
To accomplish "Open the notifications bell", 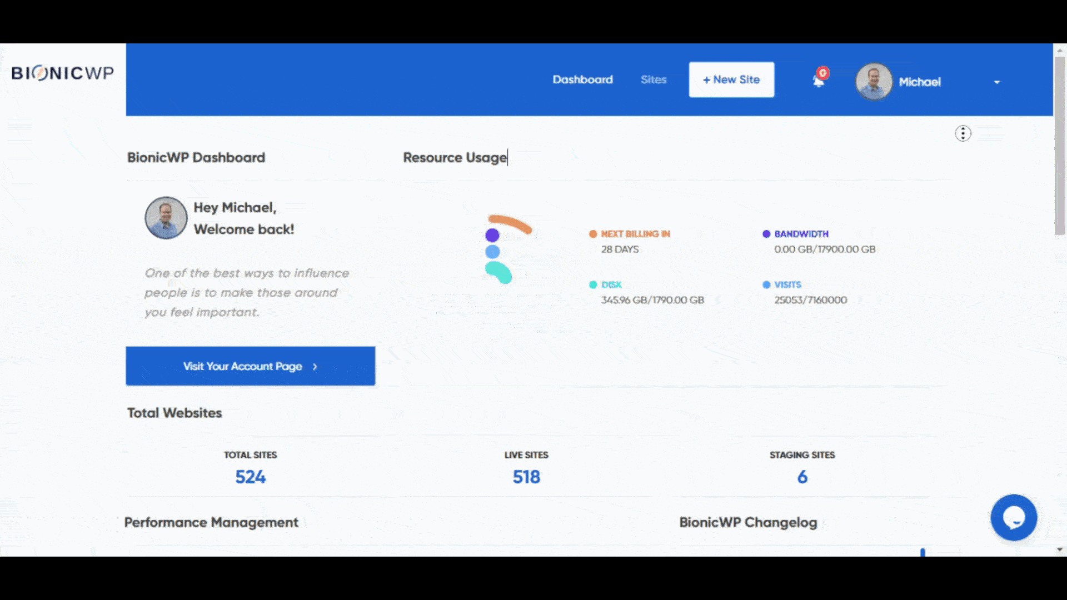I will [x=819, y=81].
